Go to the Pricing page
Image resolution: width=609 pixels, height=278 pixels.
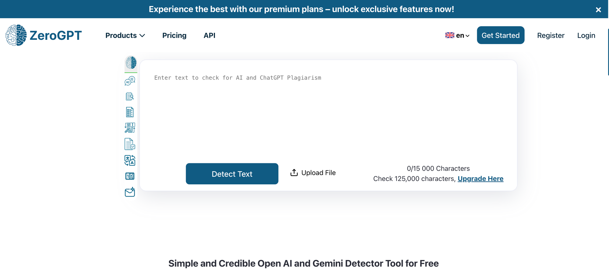click(174, 36)
